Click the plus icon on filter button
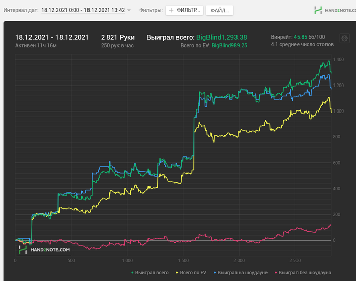 pyautogui.click(x=171, y=10)
